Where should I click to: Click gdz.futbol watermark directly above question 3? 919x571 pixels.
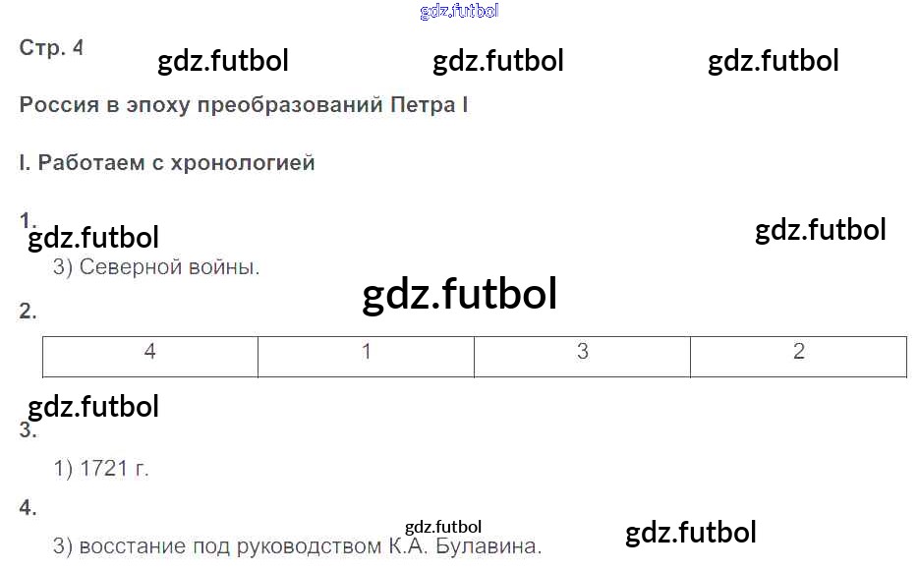click(93, 406)
